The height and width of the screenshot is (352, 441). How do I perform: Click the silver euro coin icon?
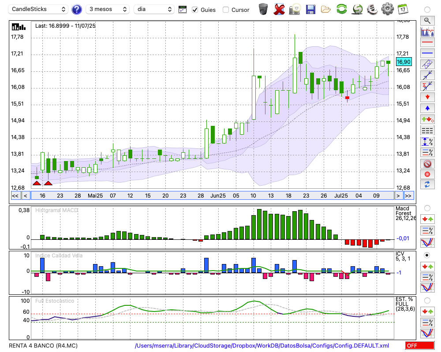(x=372, y=9)
